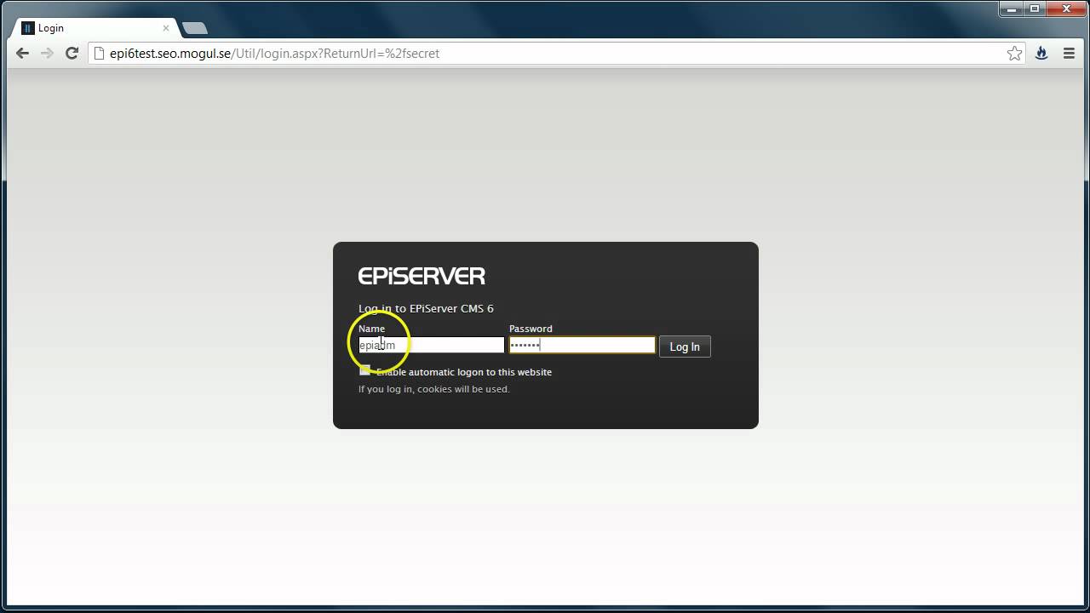Click the 'If you log in, cookies will be used.' text
Screen dimensions: 1090x613
433,389
